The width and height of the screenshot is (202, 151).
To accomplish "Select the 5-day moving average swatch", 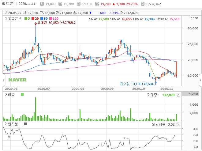I will click(x=26, y=19).
